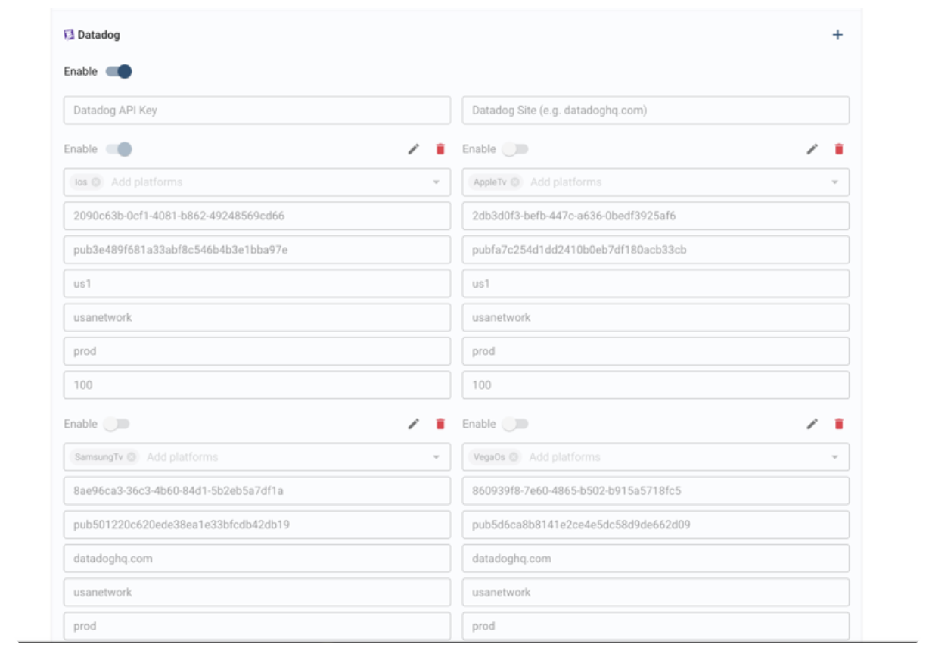Remove the VegaOs platform chip
The width and height of the screenshot is (929, 660).
coord(514,457)
